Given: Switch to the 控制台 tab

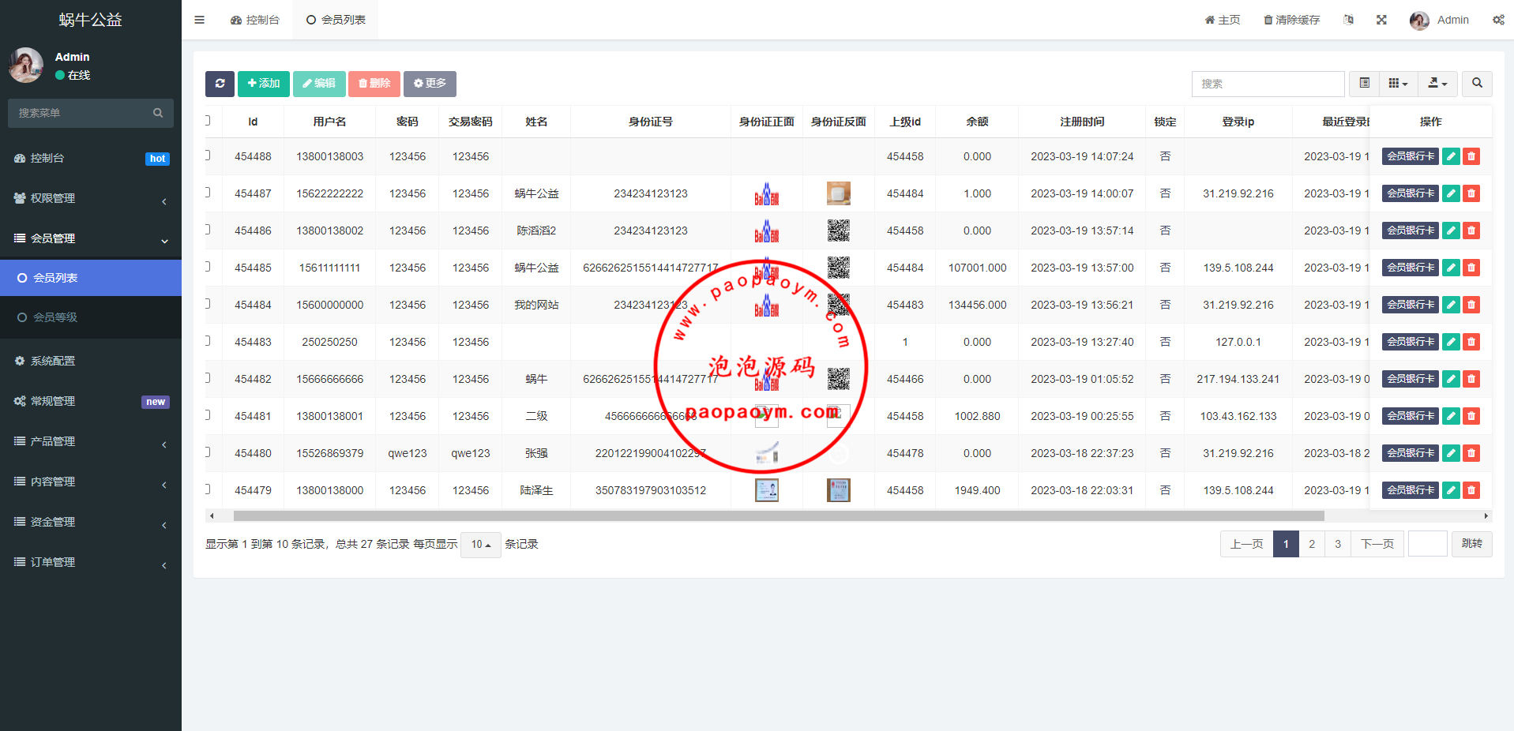Looking at the screenshot, I should (255, 20).
